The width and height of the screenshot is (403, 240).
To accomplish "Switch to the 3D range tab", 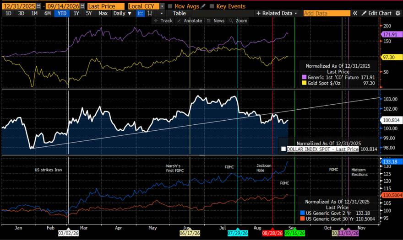I will (x=21, y=13).
